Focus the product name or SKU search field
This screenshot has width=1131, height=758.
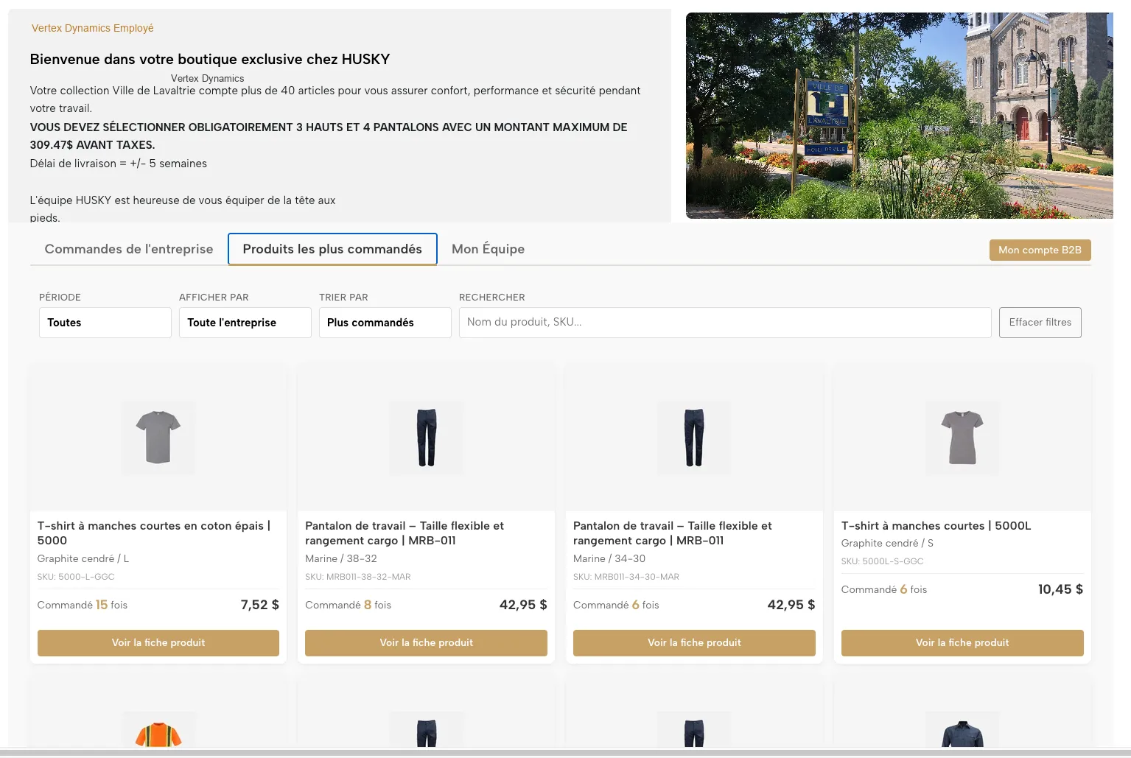[x=725, y=323]
